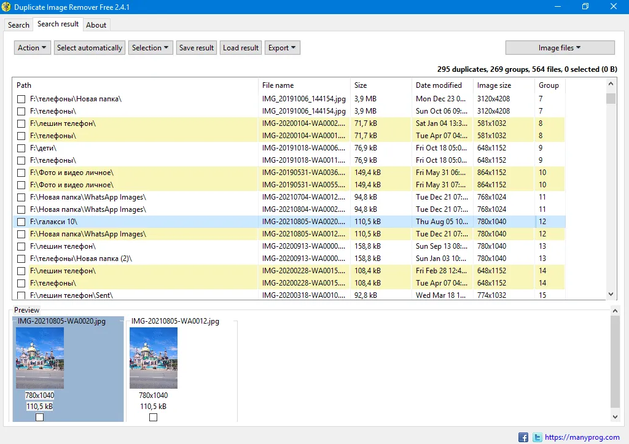This screenshot has height=444, width=629.
Task: Click the app icon in the title bar
Action: [x=7, y=7]
